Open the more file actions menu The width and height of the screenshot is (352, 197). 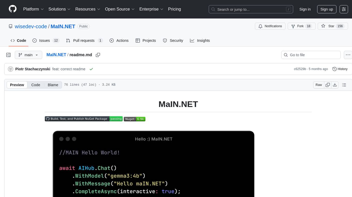tap(348, 55)
